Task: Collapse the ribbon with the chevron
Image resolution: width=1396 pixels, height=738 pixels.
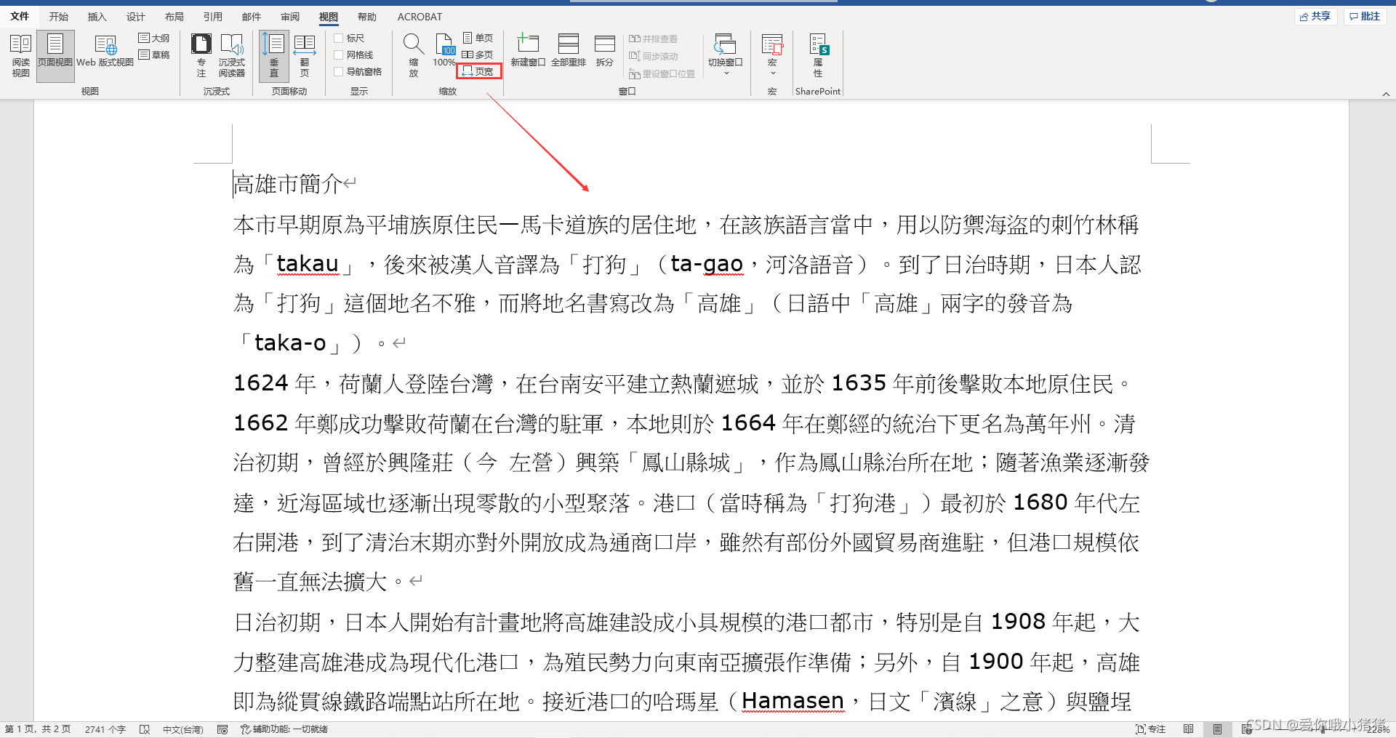Action: pyautogui.click(x=1386, y=94)
